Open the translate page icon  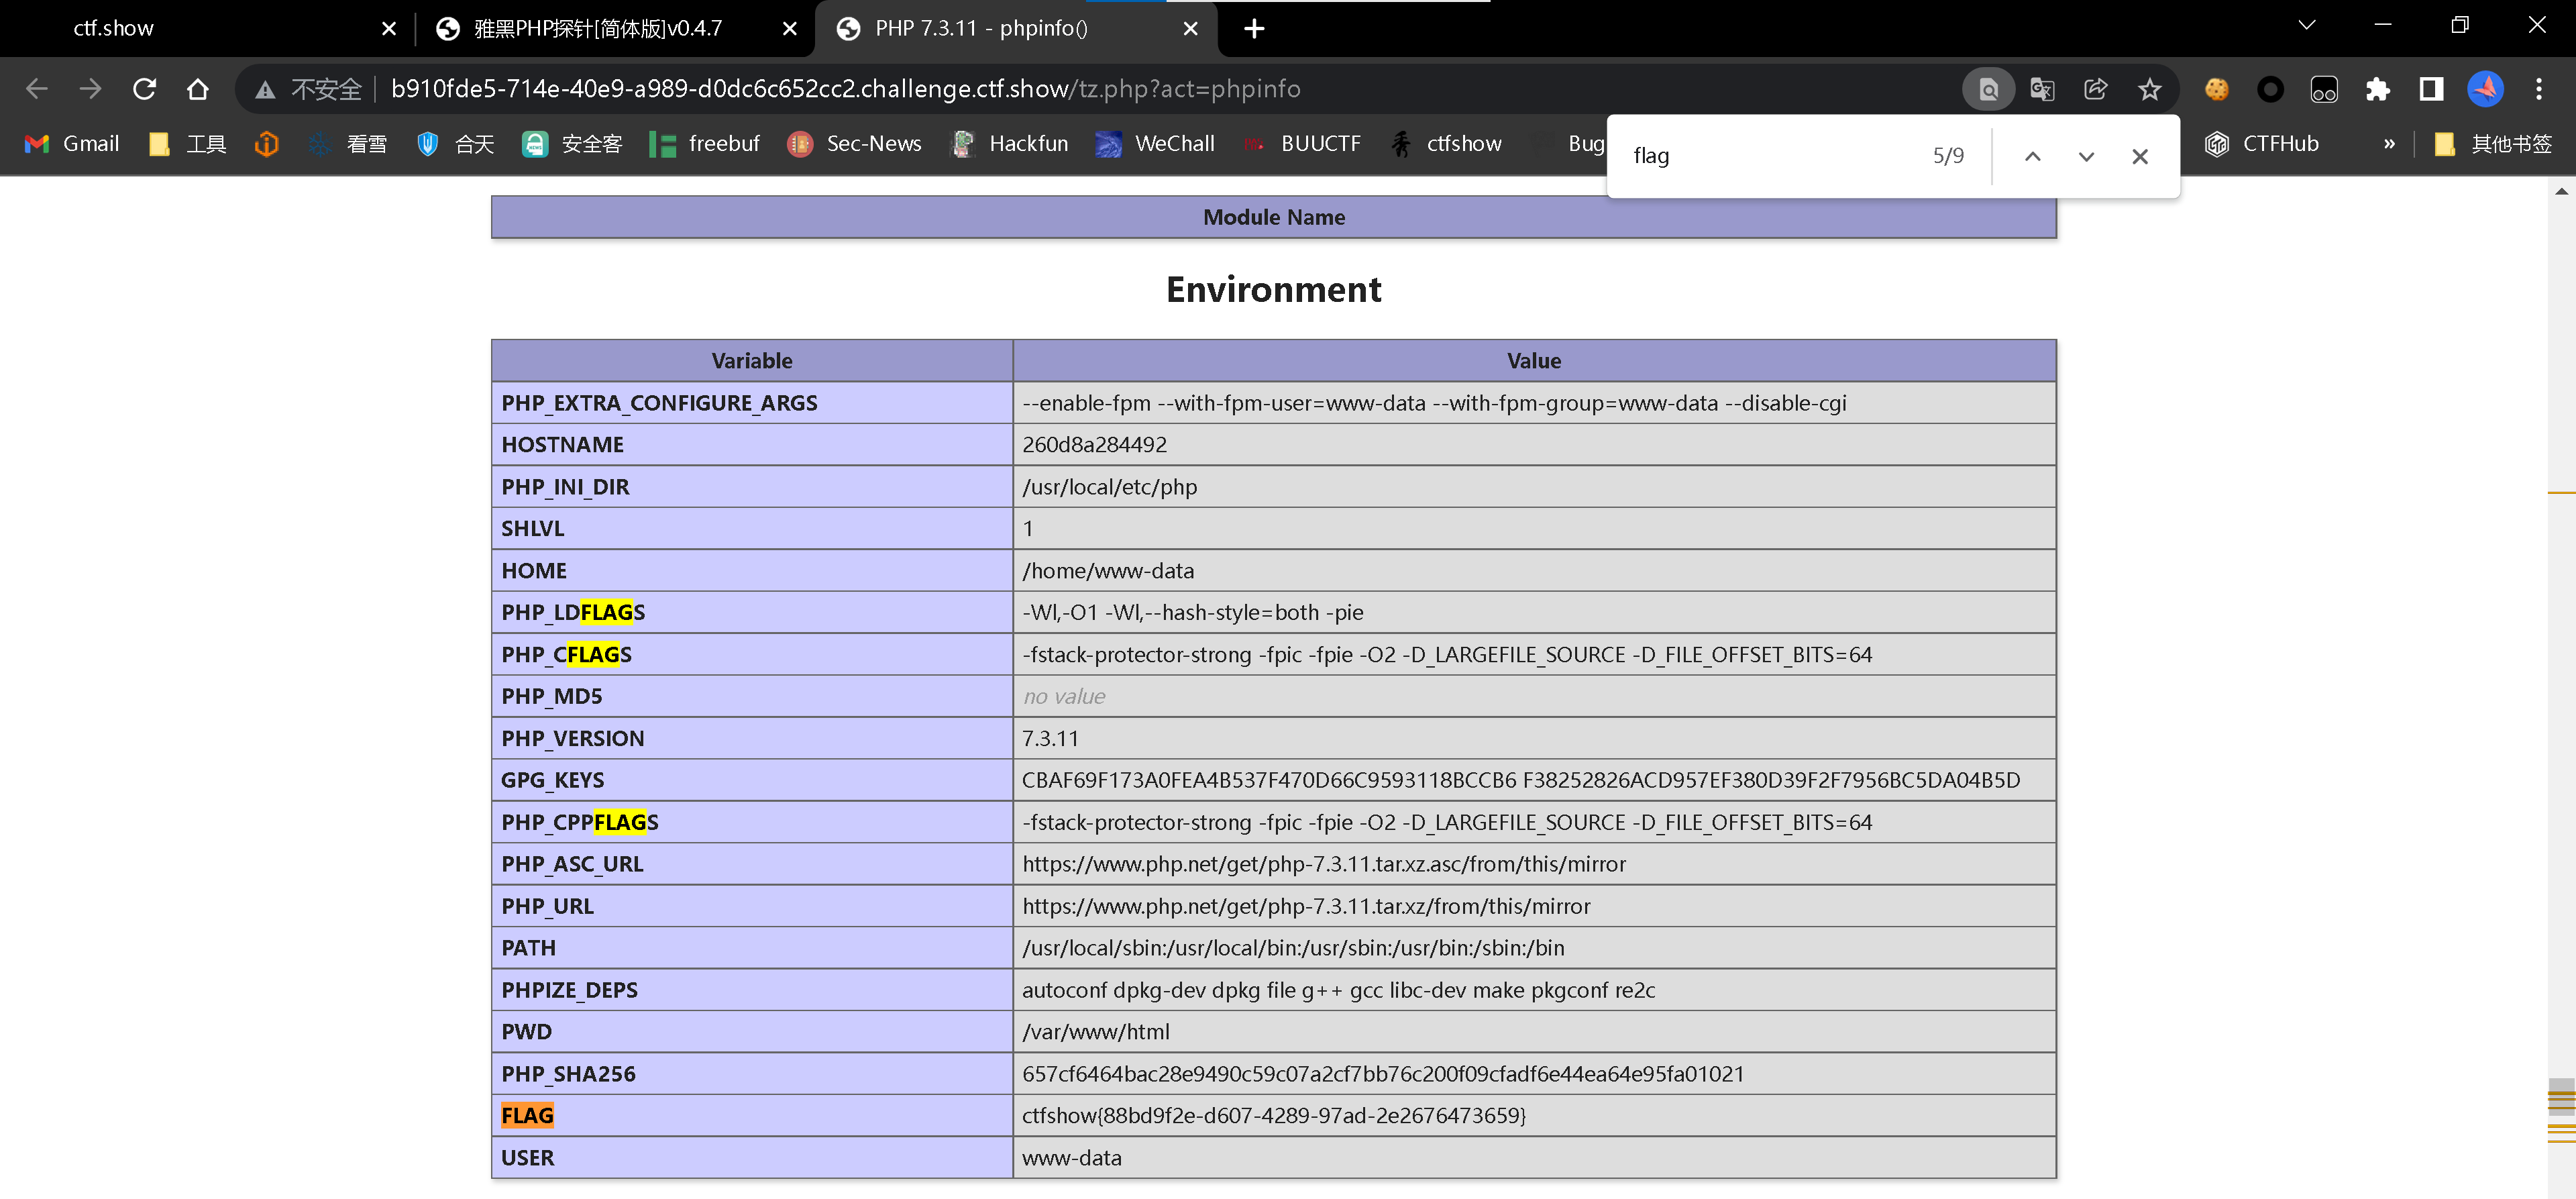[x=2042, y=89]
